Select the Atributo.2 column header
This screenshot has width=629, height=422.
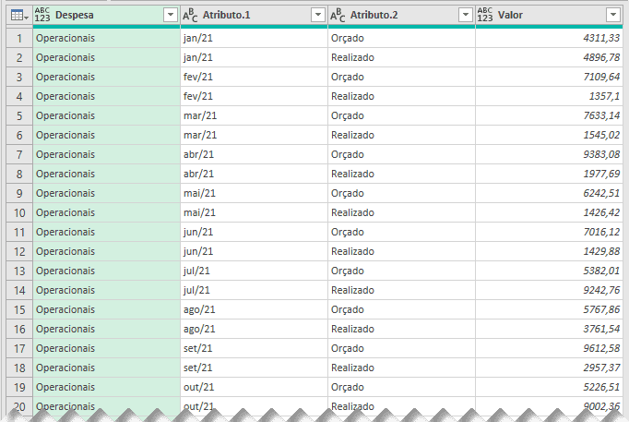397,15
